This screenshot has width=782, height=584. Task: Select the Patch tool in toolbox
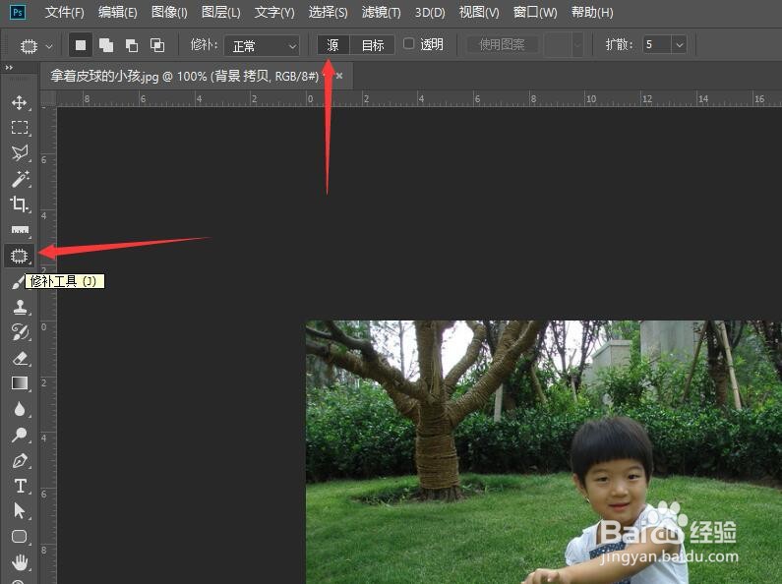[x=20, y=256]
